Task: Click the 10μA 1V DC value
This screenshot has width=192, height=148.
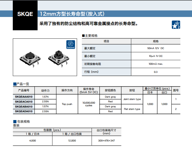Action: 156,56
